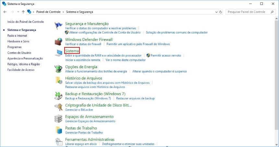Click the Sistema e Segurança breadcrumb
The height and width of the screenshot is (147, 279).
coord(79,12)
